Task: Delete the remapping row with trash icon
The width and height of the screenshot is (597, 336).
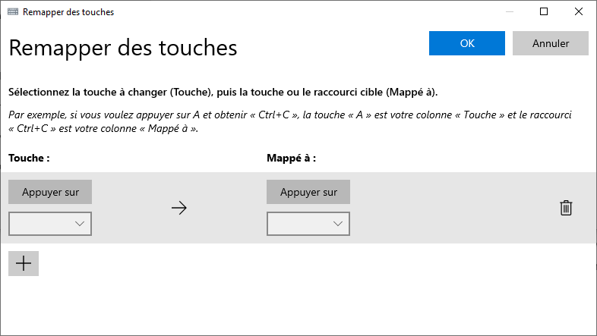Action: point(566,208)
